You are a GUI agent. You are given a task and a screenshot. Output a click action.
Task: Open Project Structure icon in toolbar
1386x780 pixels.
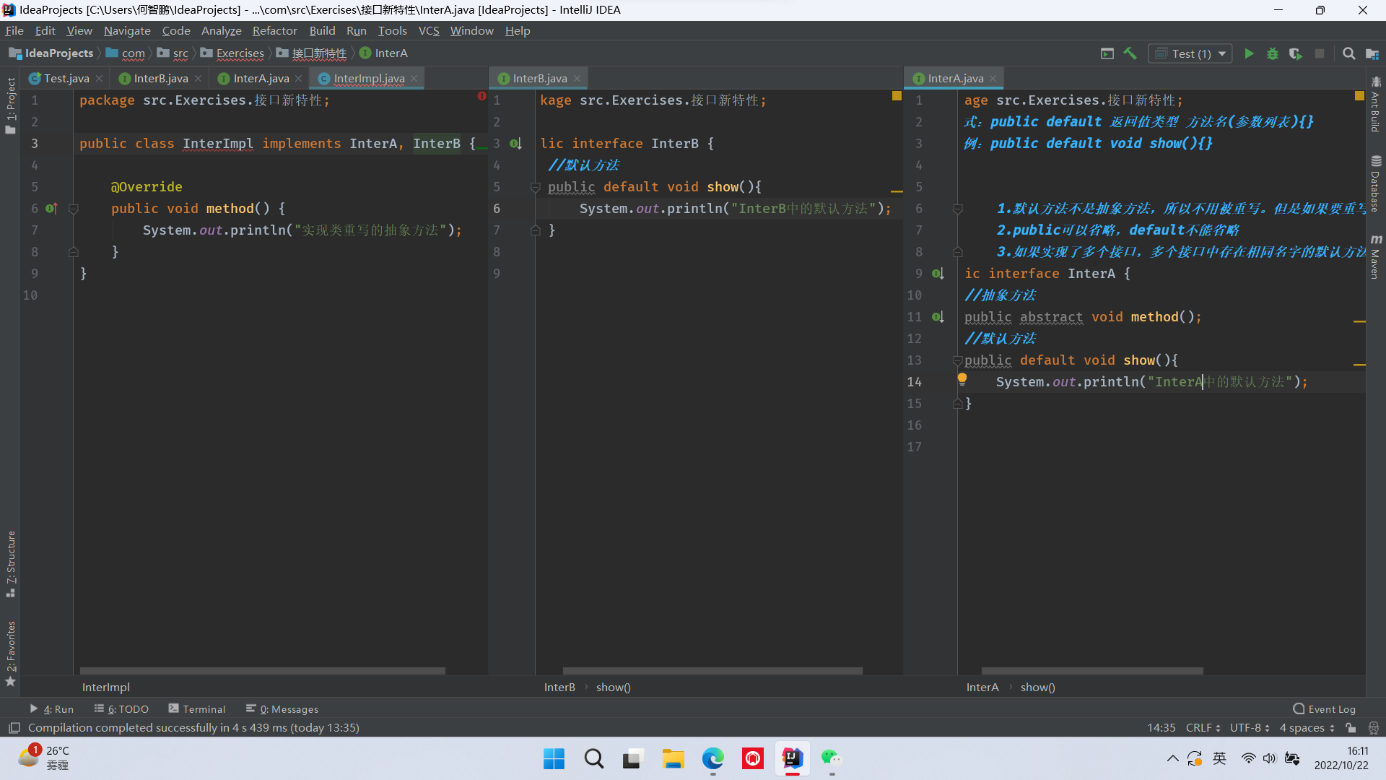1372,53
